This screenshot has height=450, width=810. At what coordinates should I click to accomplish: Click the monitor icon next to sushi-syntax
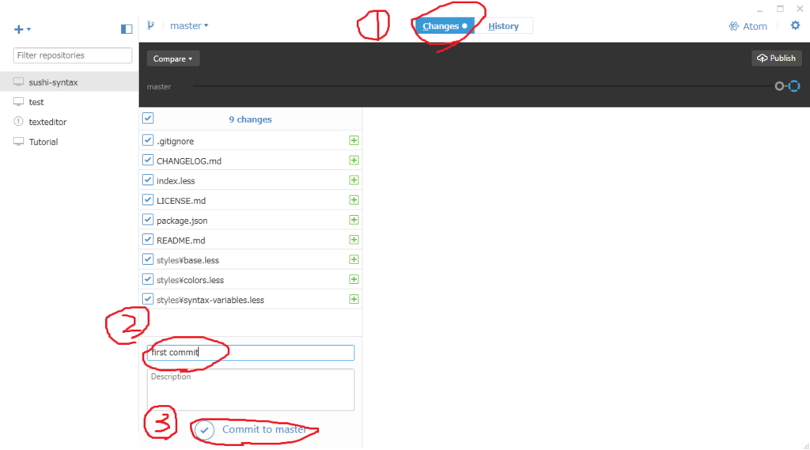pos(19,82)
